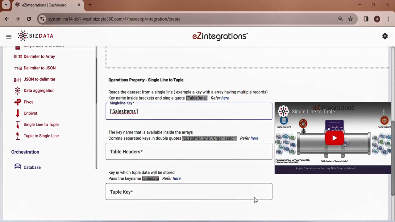Image resolution: width=395 pixels, height=222 pixels.
Task: Click the ['TableData'] example text
Action: (x=197, y=98)
